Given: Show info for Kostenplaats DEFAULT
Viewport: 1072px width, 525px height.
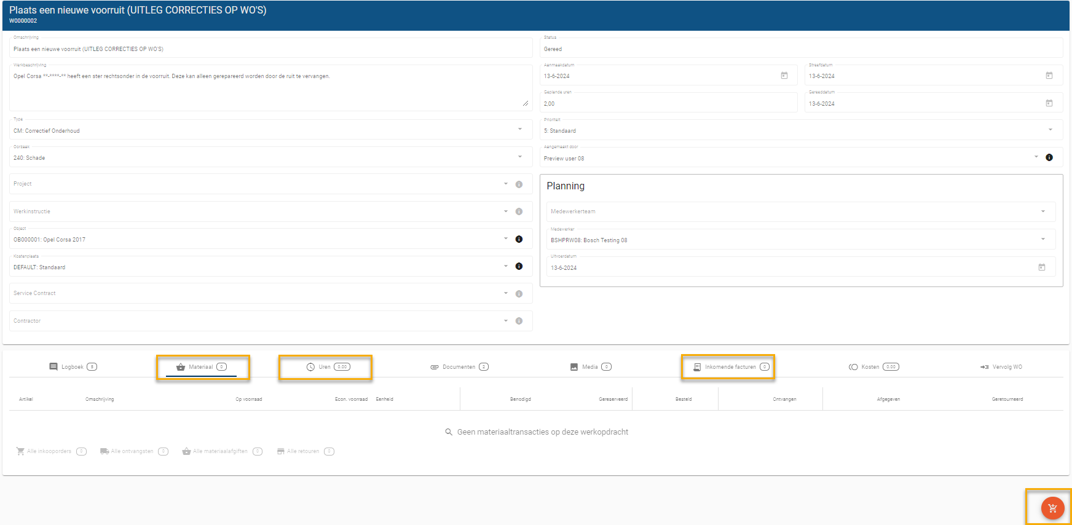Looking at the screenshot, I should click(x=519, y=267).
